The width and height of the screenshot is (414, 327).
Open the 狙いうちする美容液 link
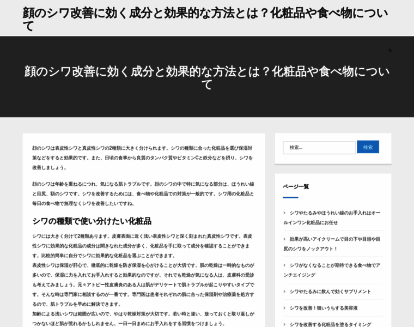click(x=324, y=308)
